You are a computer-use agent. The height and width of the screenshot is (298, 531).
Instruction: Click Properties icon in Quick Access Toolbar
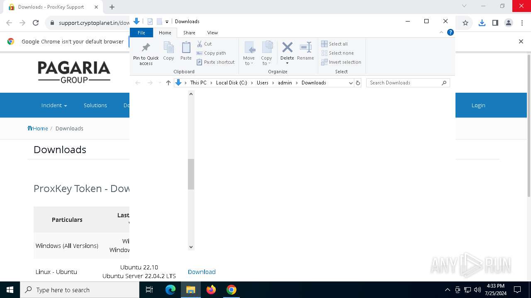click(x=150, y=22)
